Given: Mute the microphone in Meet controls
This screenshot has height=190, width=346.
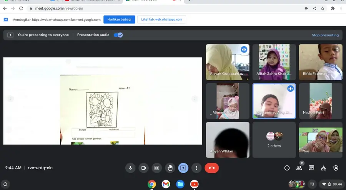Looking at the screenshot, I should pyautogui.click(x=130, y=168).
